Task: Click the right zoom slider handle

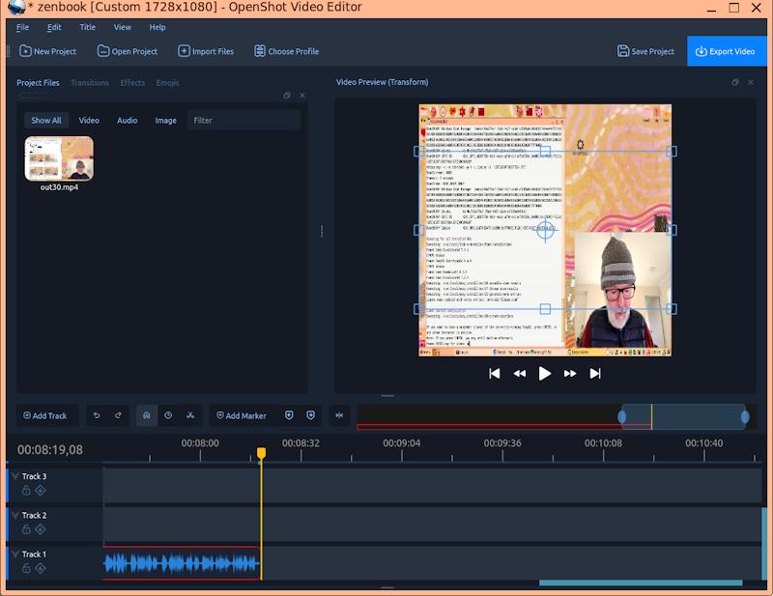Action: point(745,417)
